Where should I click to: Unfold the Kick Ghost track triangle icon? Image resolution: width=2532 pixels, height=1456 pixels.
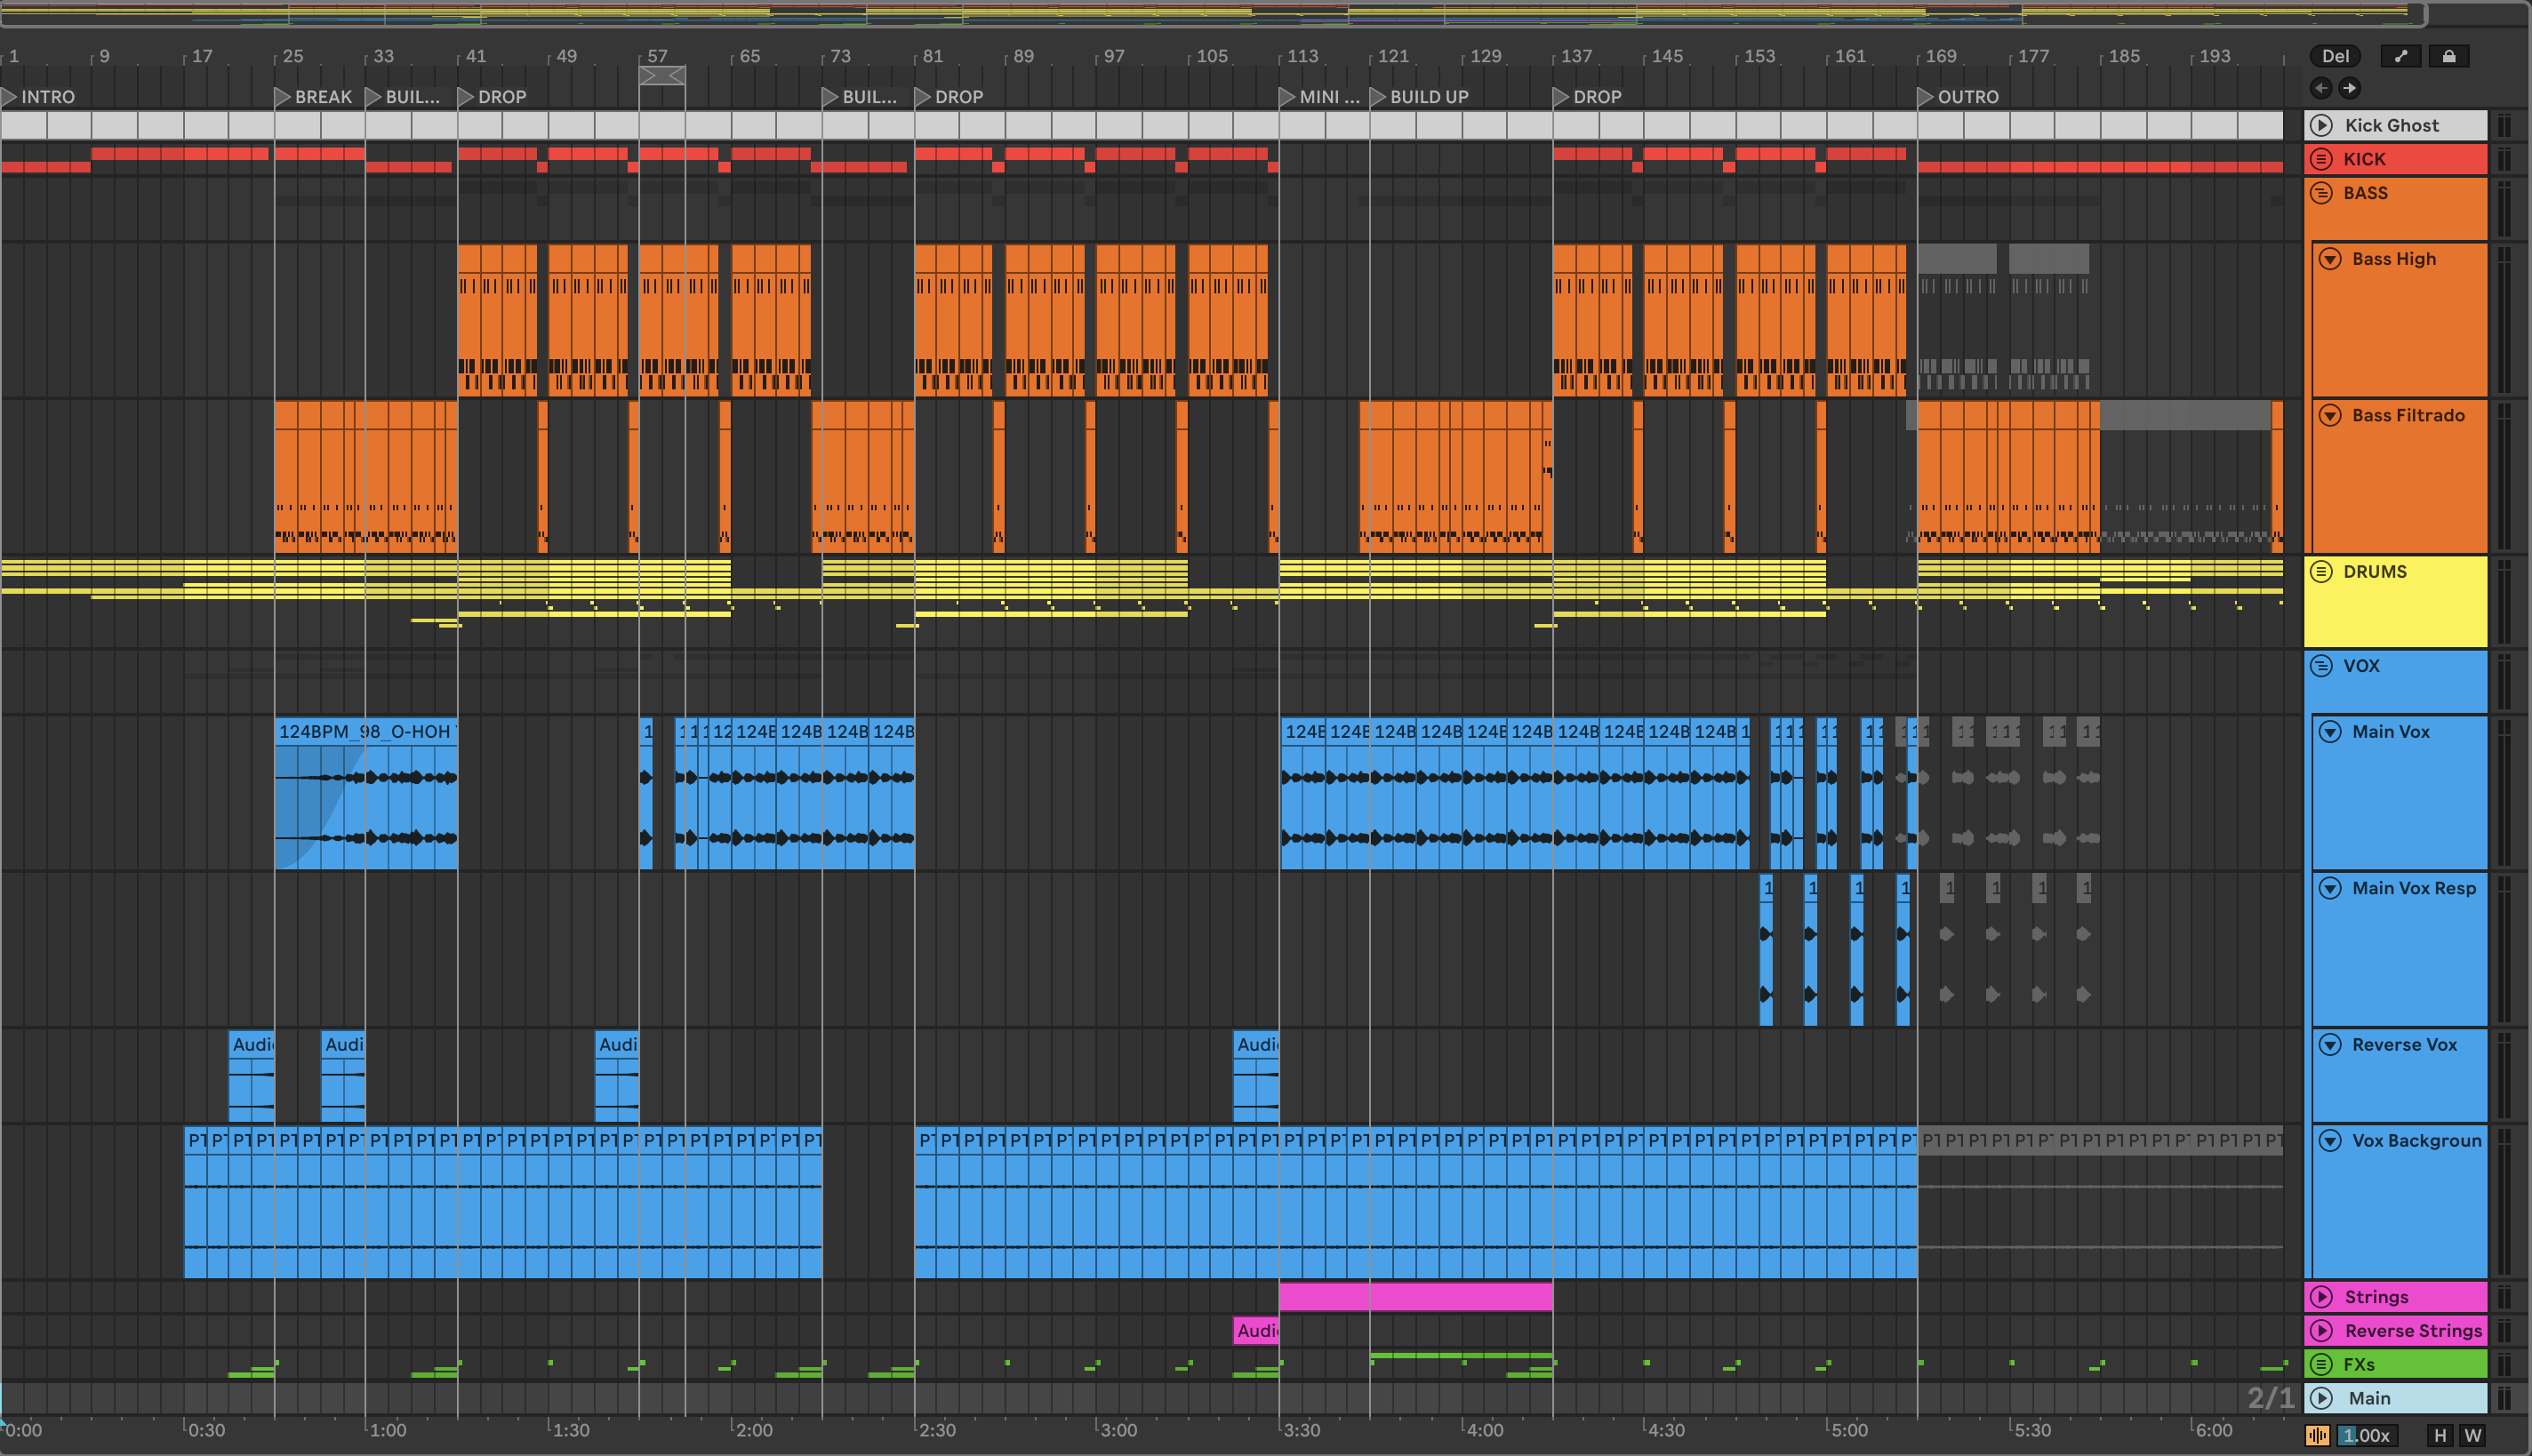point(2322,125)
